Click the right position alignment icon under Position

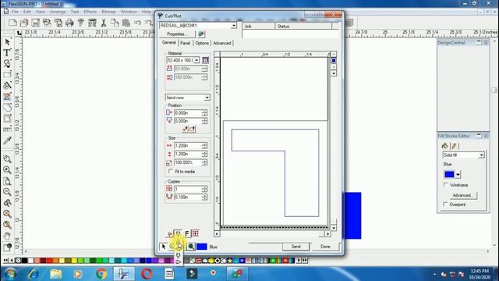point(193,129)
